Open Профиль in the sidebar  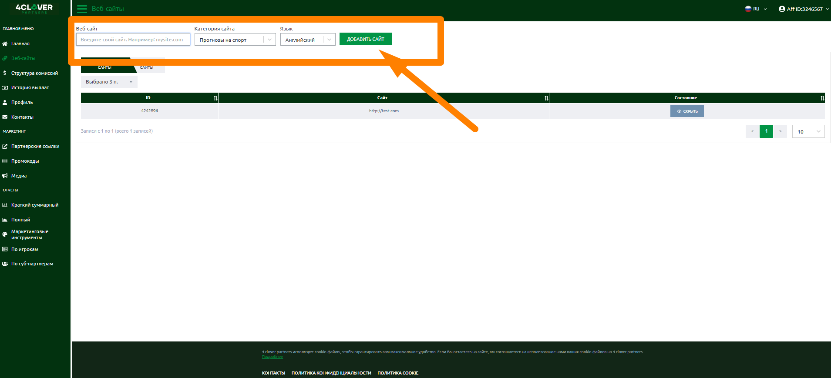tap(22, 102)
